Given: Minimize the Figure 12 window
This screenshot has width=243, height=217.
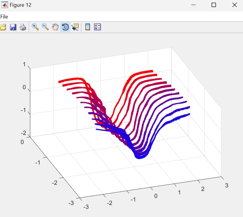Looking at the screenshot, I should pyautogui.click(x=193, y=5).
